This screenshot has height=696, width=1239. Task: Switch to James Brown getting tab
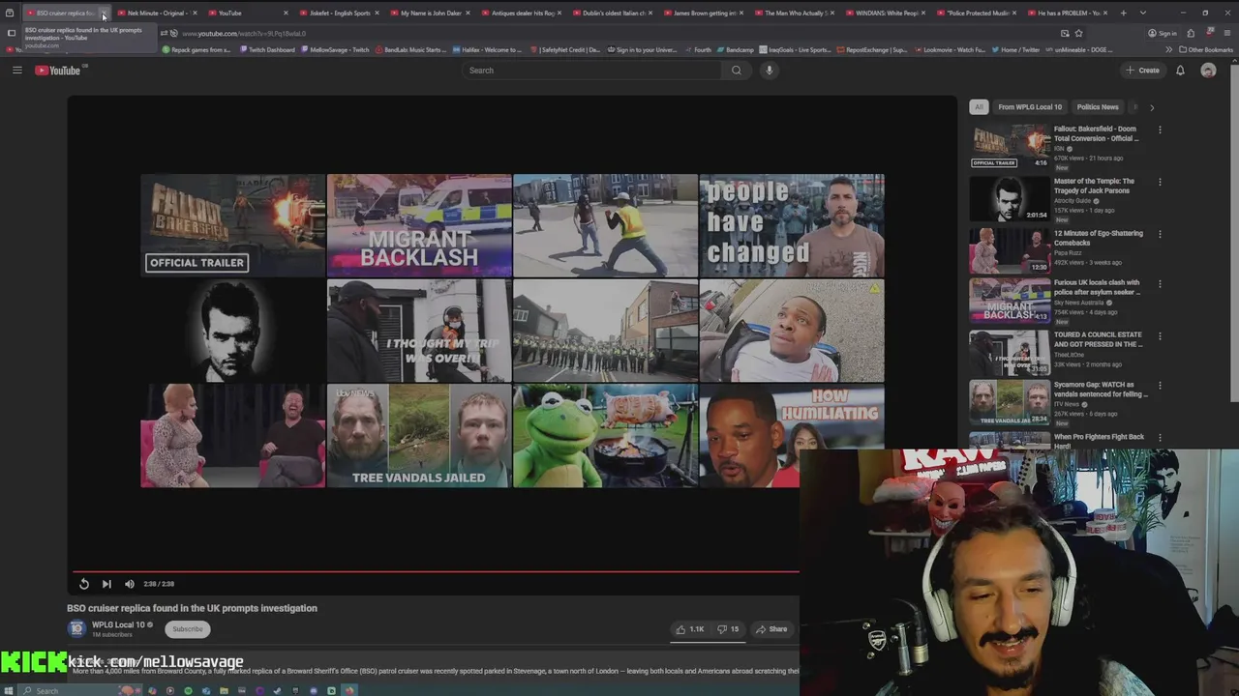[x=703, y=13]
